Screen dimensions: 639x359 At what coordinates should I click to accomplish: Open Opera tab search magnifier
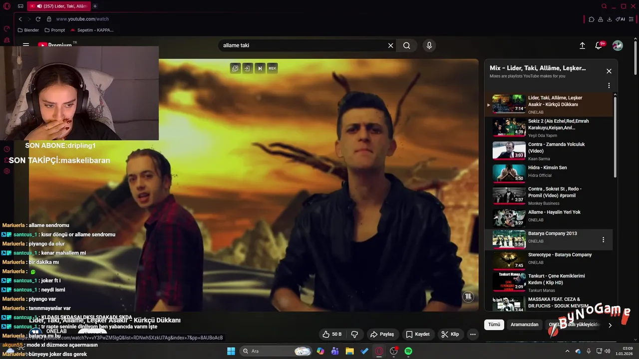pos(604,6)
